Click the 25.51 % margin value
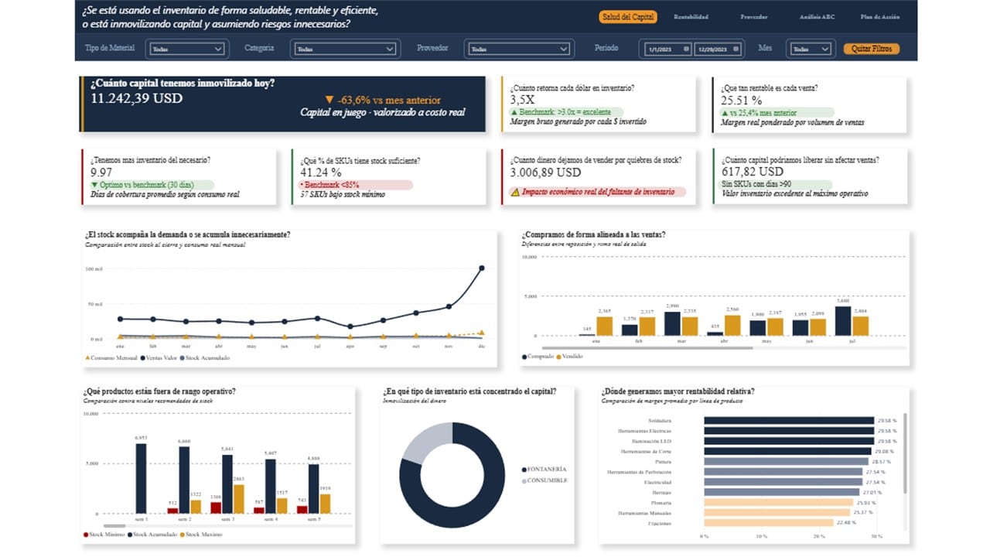990x557 pixels. [x=741, y=100]
